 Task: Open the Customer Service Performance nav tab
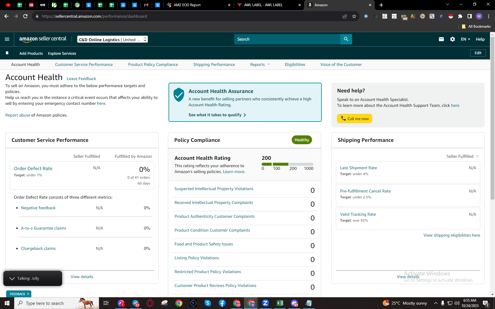84,64
